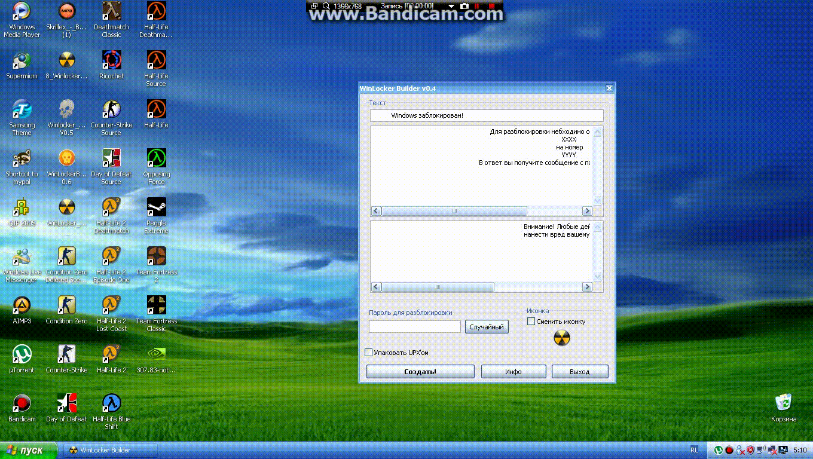Select the Skrillex MP3 file icon
The height and width of the screenshot is (459, 813).
[66, 19]
